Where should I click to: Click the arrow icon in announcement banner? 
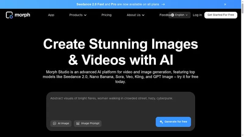coord(163,4)
